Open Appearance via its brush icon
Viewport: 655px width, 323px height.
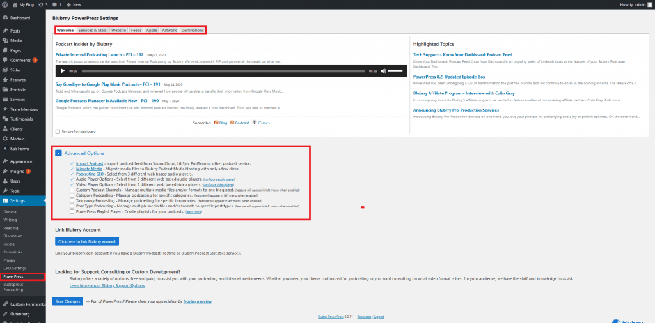(5, 161)
